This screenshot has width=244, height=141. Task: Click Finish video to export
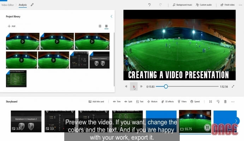(x=227, y=5)
